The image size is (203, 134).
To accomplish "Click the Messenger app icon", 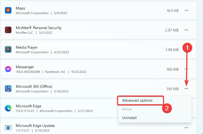I will point(8,69).
